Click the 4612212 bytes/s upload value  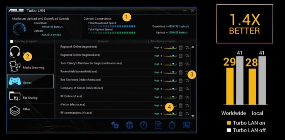(x=51, y=35)
